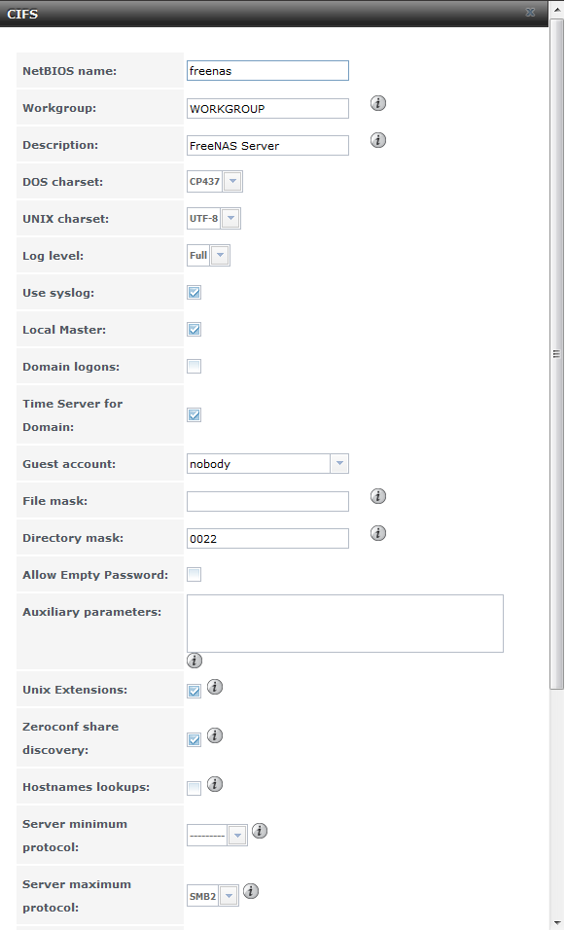This screenshot has width=566, height=930.
Task: Disable the Use syslog checkbox
Action: (194, 293)
